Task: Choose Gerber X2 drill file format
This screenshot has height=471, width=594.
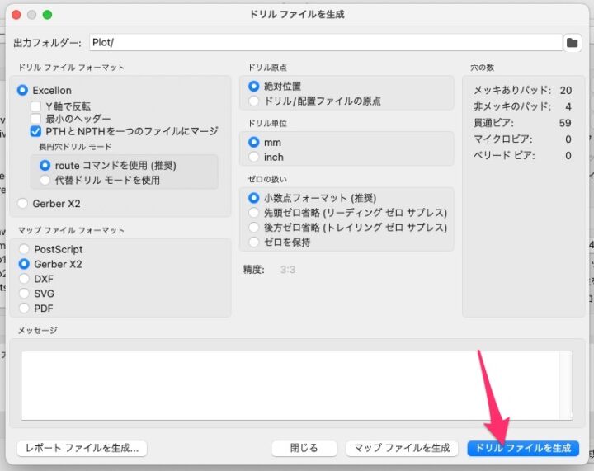Action: tap(22, 203)
